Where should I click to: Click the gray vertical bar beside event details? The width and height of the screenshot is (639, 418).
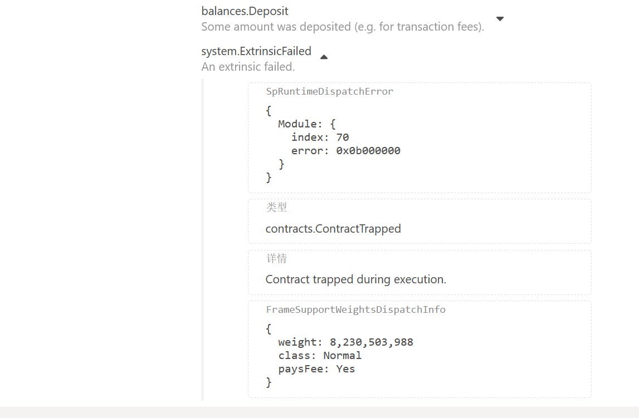coord(203,239)
